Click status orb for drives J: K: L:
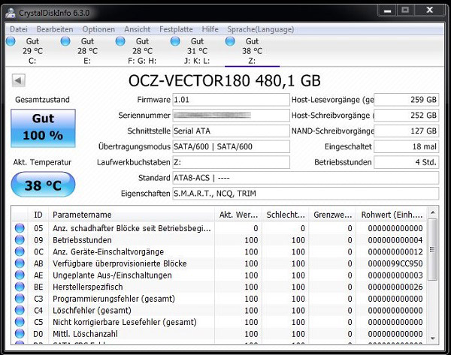 pyautogui.click(x=175, y=41)
